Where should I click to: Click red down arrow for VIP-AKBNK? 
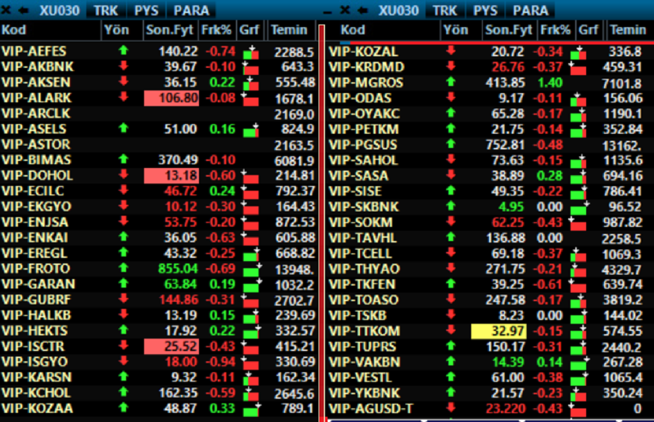pos(123,67)
